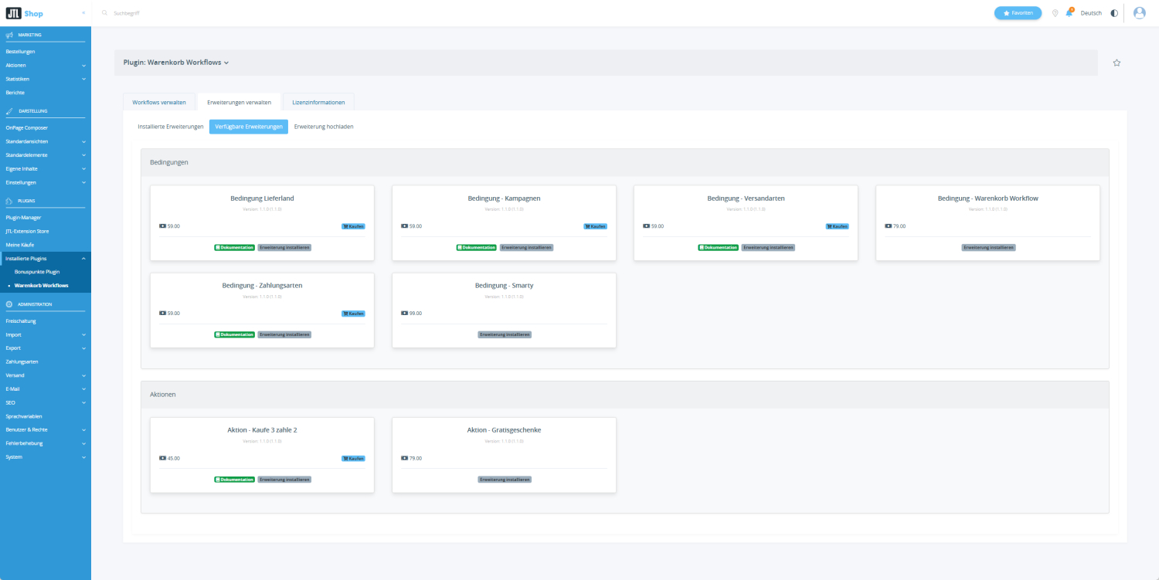
Task: Expand the Aktionen sidebar menu
Action: point(83,66)
